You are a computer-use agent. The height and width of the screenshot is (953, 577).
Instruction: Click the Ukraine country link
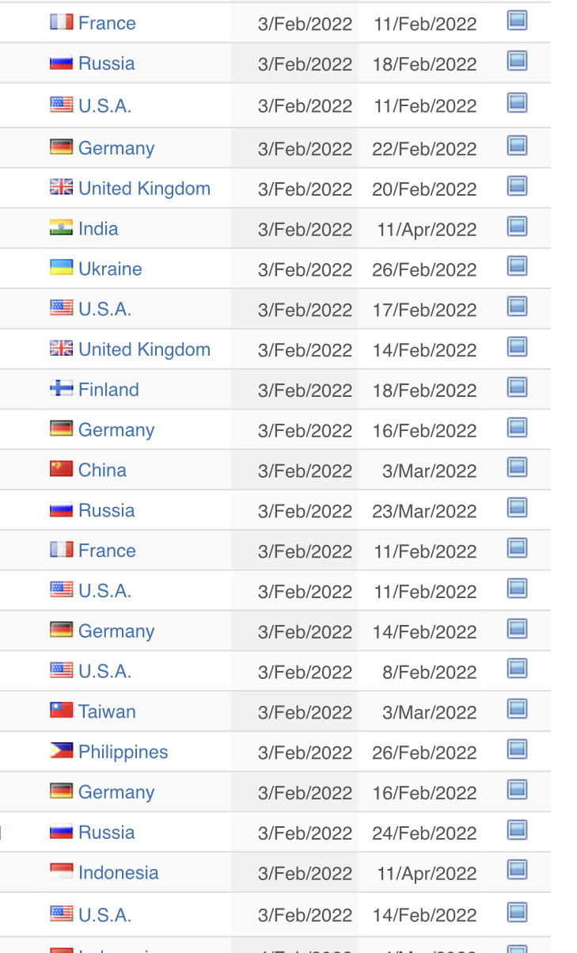point(110,269)
